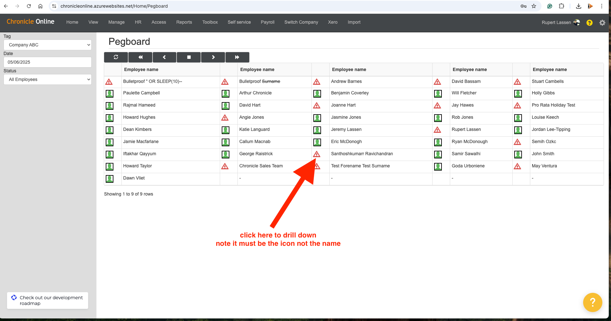Screen dimensions: 611x321
Task: Advance to next page using right chevron
Action: point(213,57)
